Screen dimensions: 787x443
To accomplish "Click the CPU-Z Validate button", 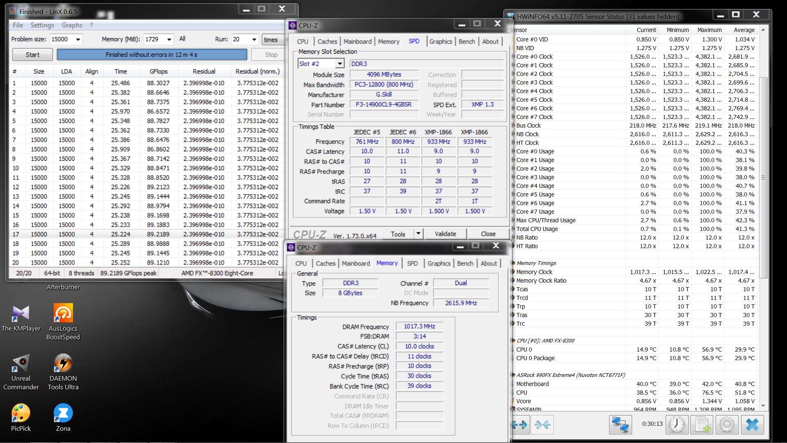I will 445,234.
